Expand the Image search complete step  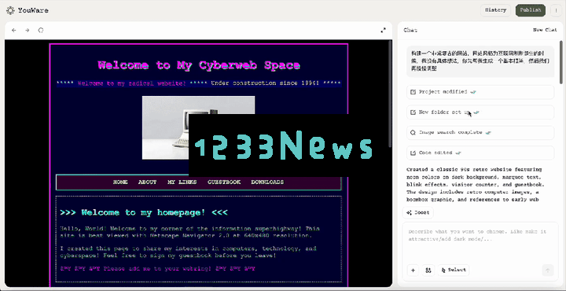click(480, 132)
